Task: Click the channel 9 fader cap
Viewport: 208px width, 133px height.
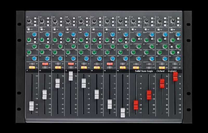Action: pyautogui.click(x=31, y=106)
